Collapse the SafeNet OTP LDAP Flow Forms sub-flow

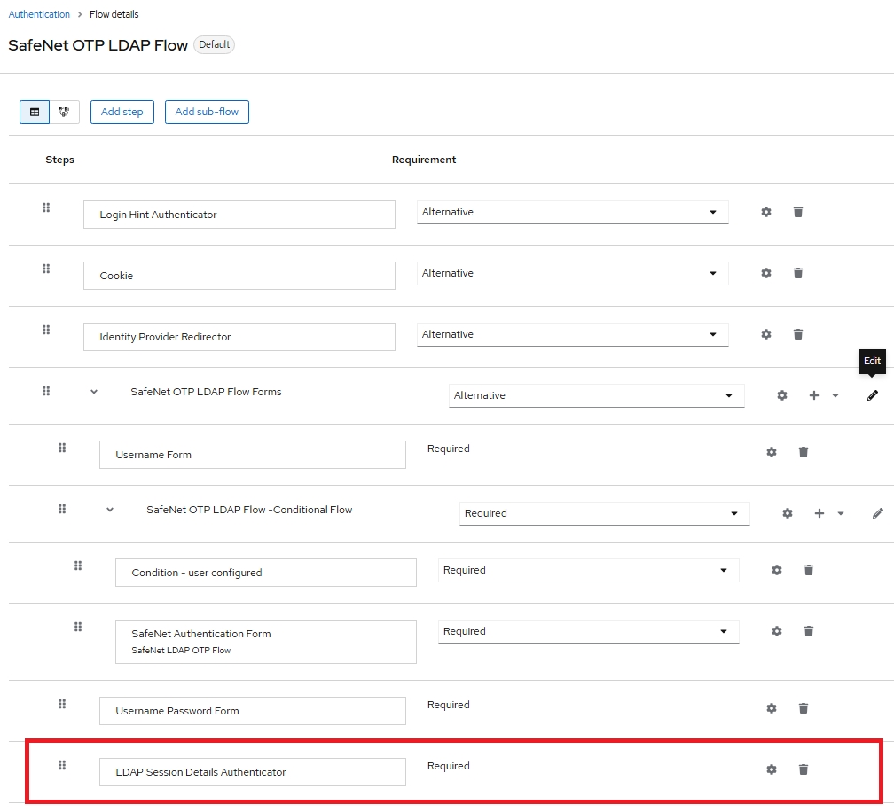(x=94, y=392)
